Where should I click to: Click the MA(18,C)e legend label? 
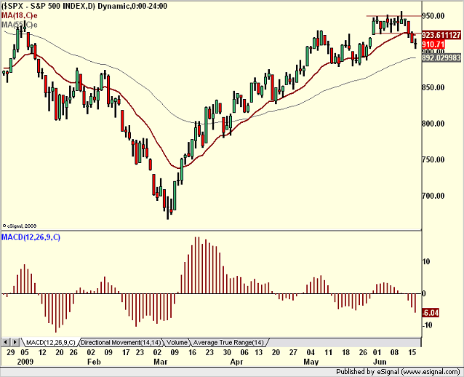click(20, 15)
